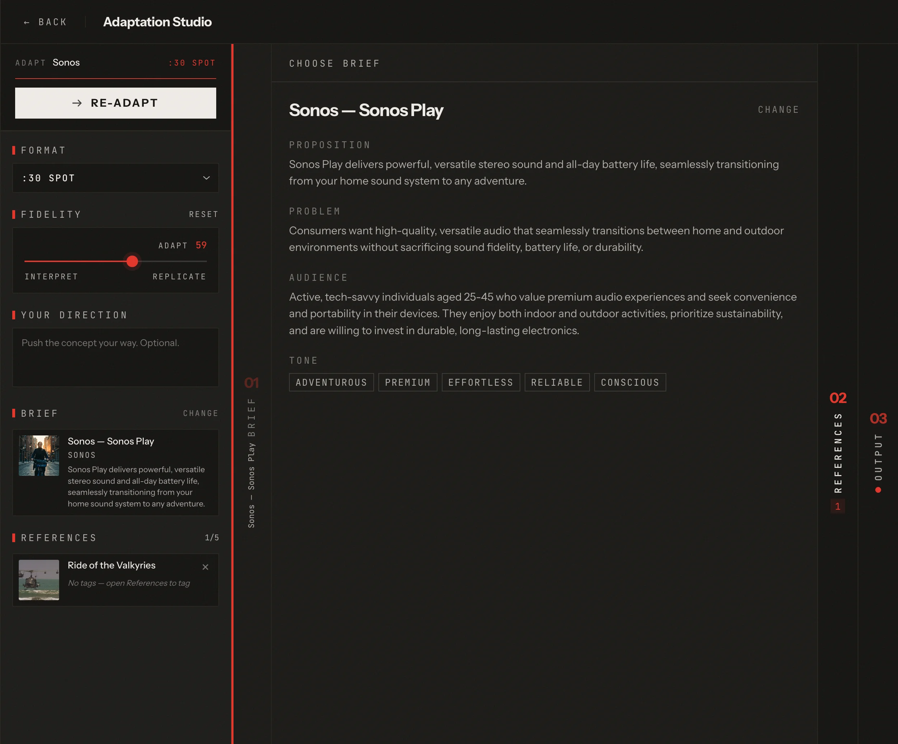This screenshot has width=898, height=744.
Task: Click the PROBLEM section label
Action: pos(315,211)
